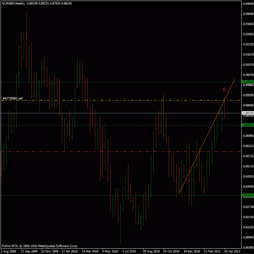
Task: Click the 22 Nov 2009 date label
Action: (50, 252)
